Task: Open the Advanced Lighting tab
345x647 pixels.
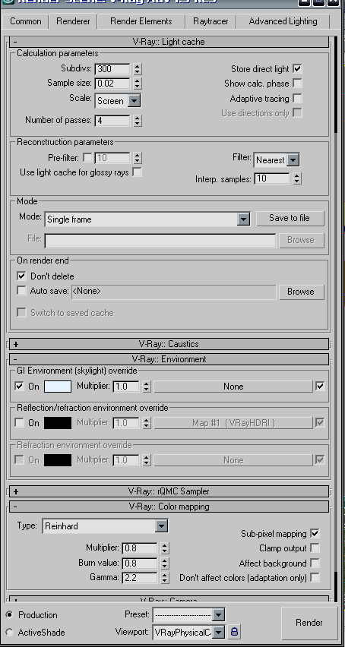Action: 283,21
